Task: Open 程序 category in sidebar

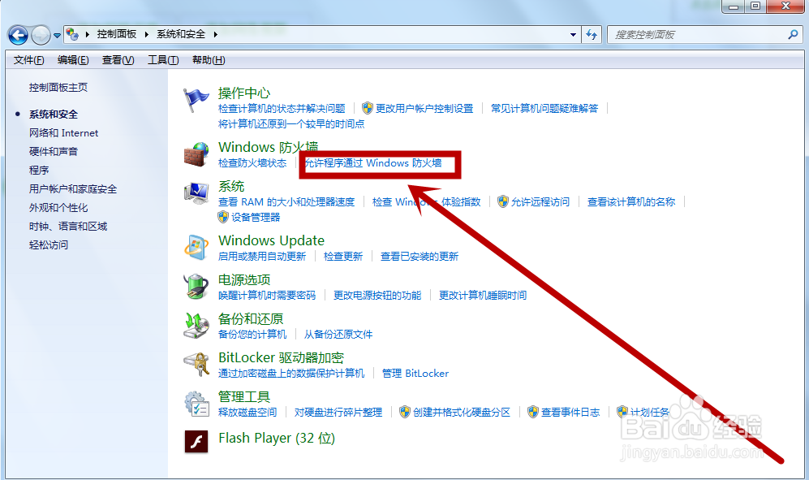Action: 39,170
